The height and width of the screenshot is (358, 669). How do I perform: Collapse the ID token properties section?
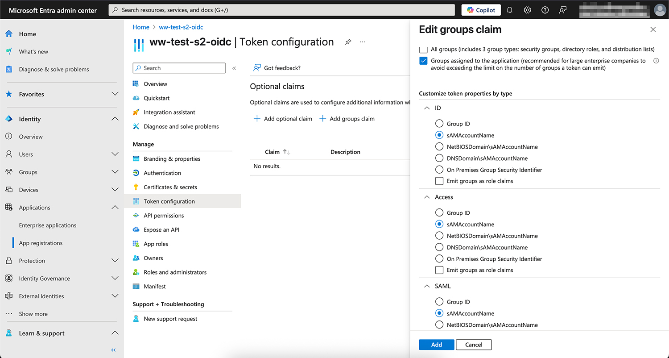(427, 108)
